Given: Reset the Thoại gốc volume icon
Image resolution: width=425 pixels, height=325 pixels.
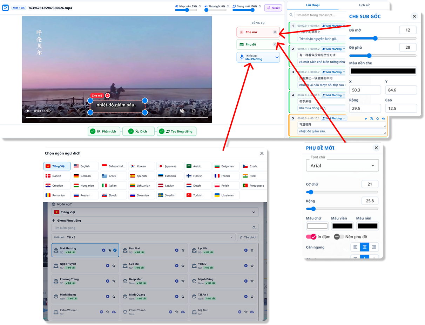Looking at the screenshot, I should [228, 6].
